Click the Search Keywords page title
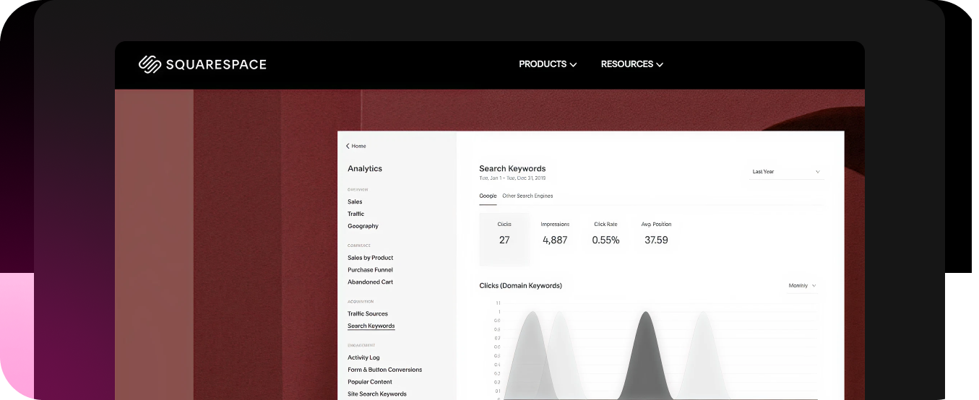979x400 pixels. (x=512, y=169)
